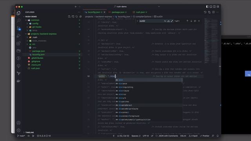Open editor more actions menu

point(218,12)
